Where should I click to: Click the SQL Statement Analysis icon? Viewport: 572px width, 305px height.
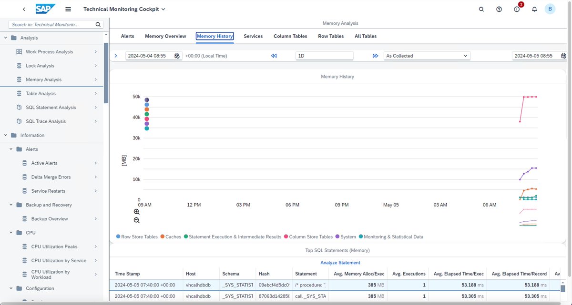19,108
